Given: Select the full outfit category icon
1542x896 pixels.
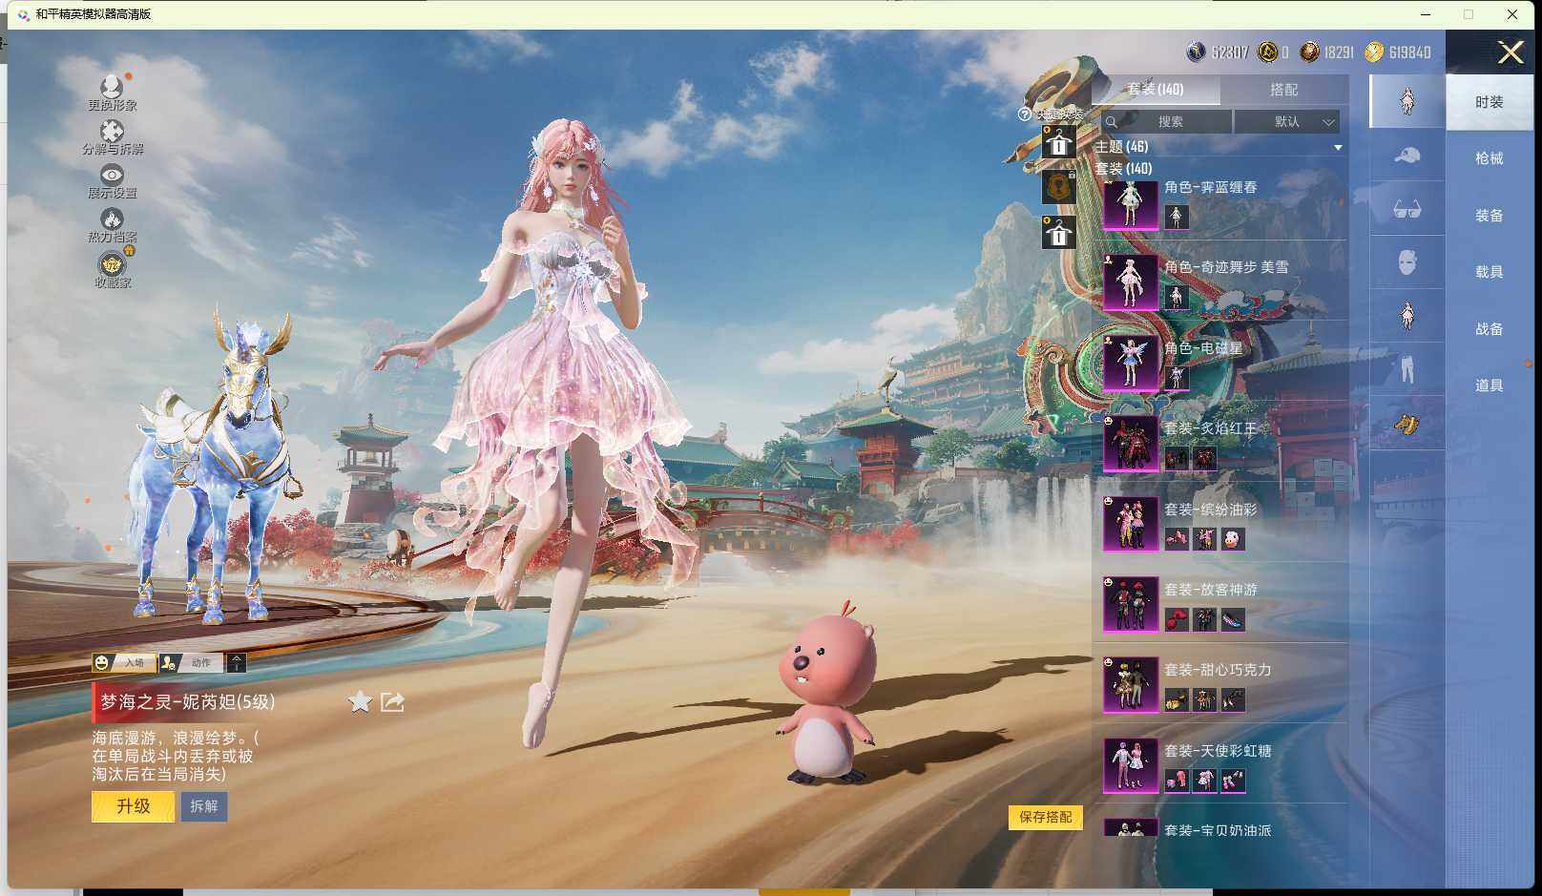Looking at the screenshot, I should (x=1407, y=101).
